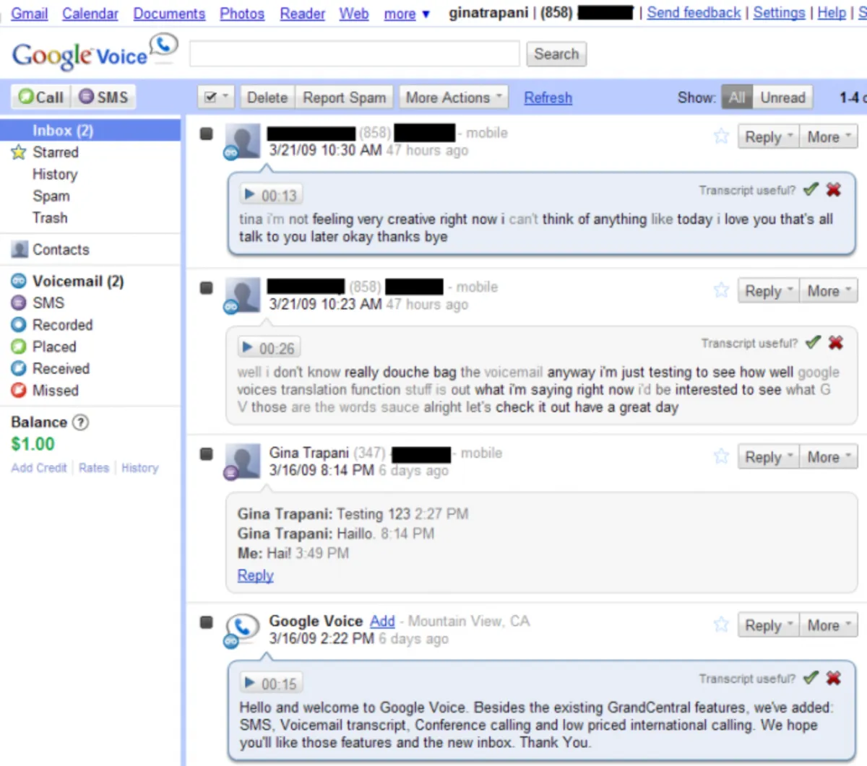Expand the top bar 'more' menu
The image size is (867, 766).
tap(407, 14)
